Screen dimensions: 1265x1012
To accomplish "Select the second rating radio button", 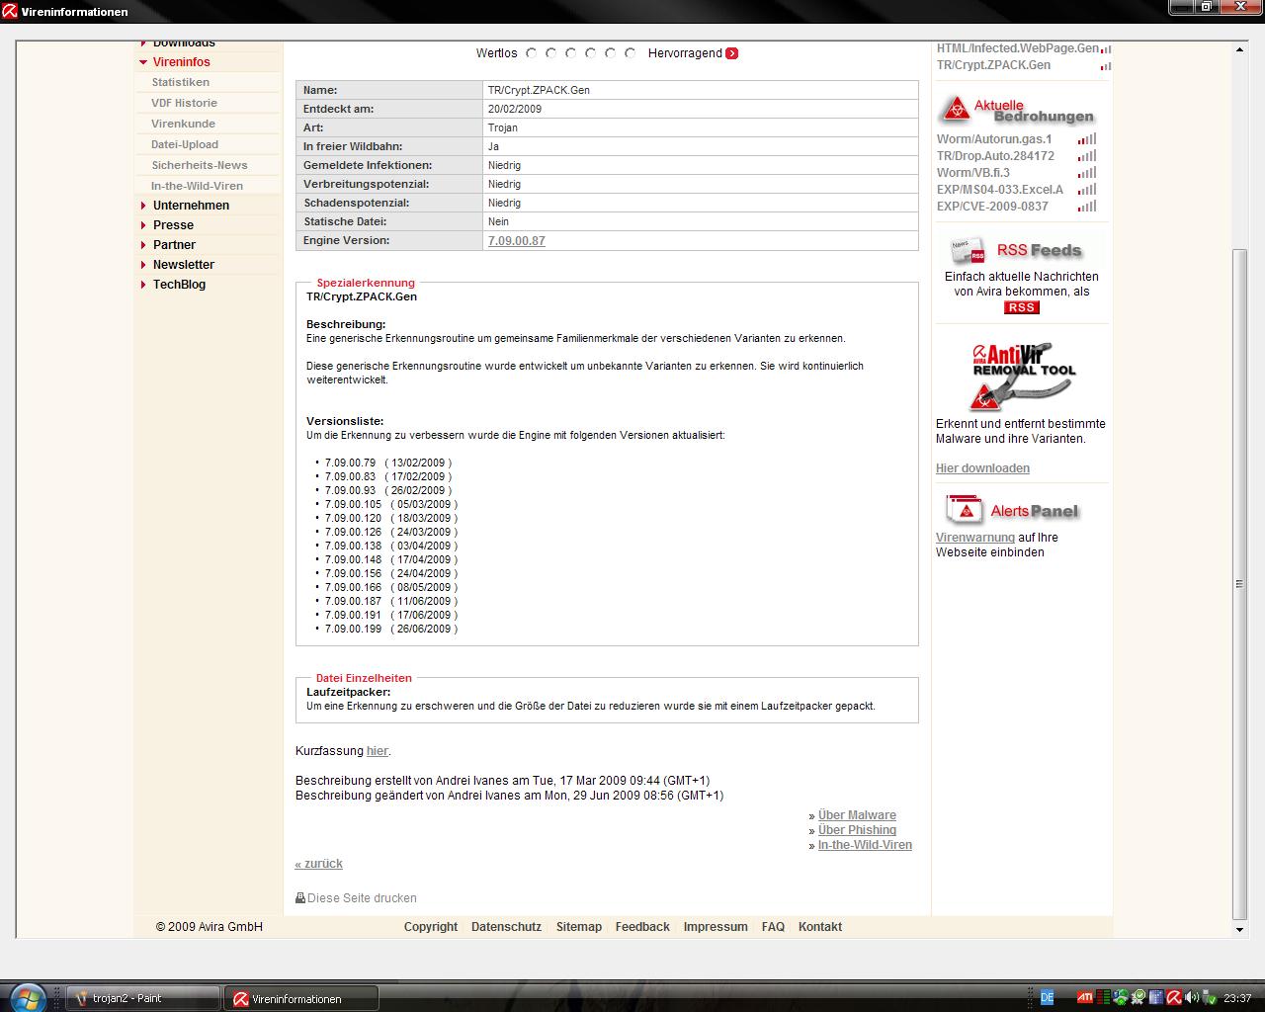I will (x=551, y=53).
